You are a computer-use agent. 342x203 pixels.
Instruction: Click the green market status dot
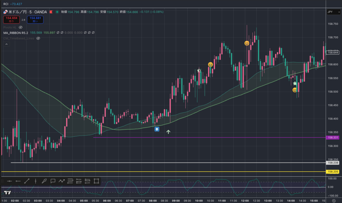tap(57, 12)
